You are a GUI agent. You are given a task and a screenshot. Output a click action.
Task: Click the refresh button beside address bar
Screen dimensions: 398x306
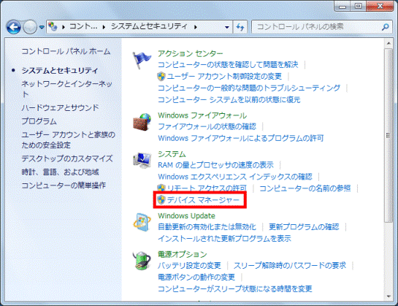[240, 27]
